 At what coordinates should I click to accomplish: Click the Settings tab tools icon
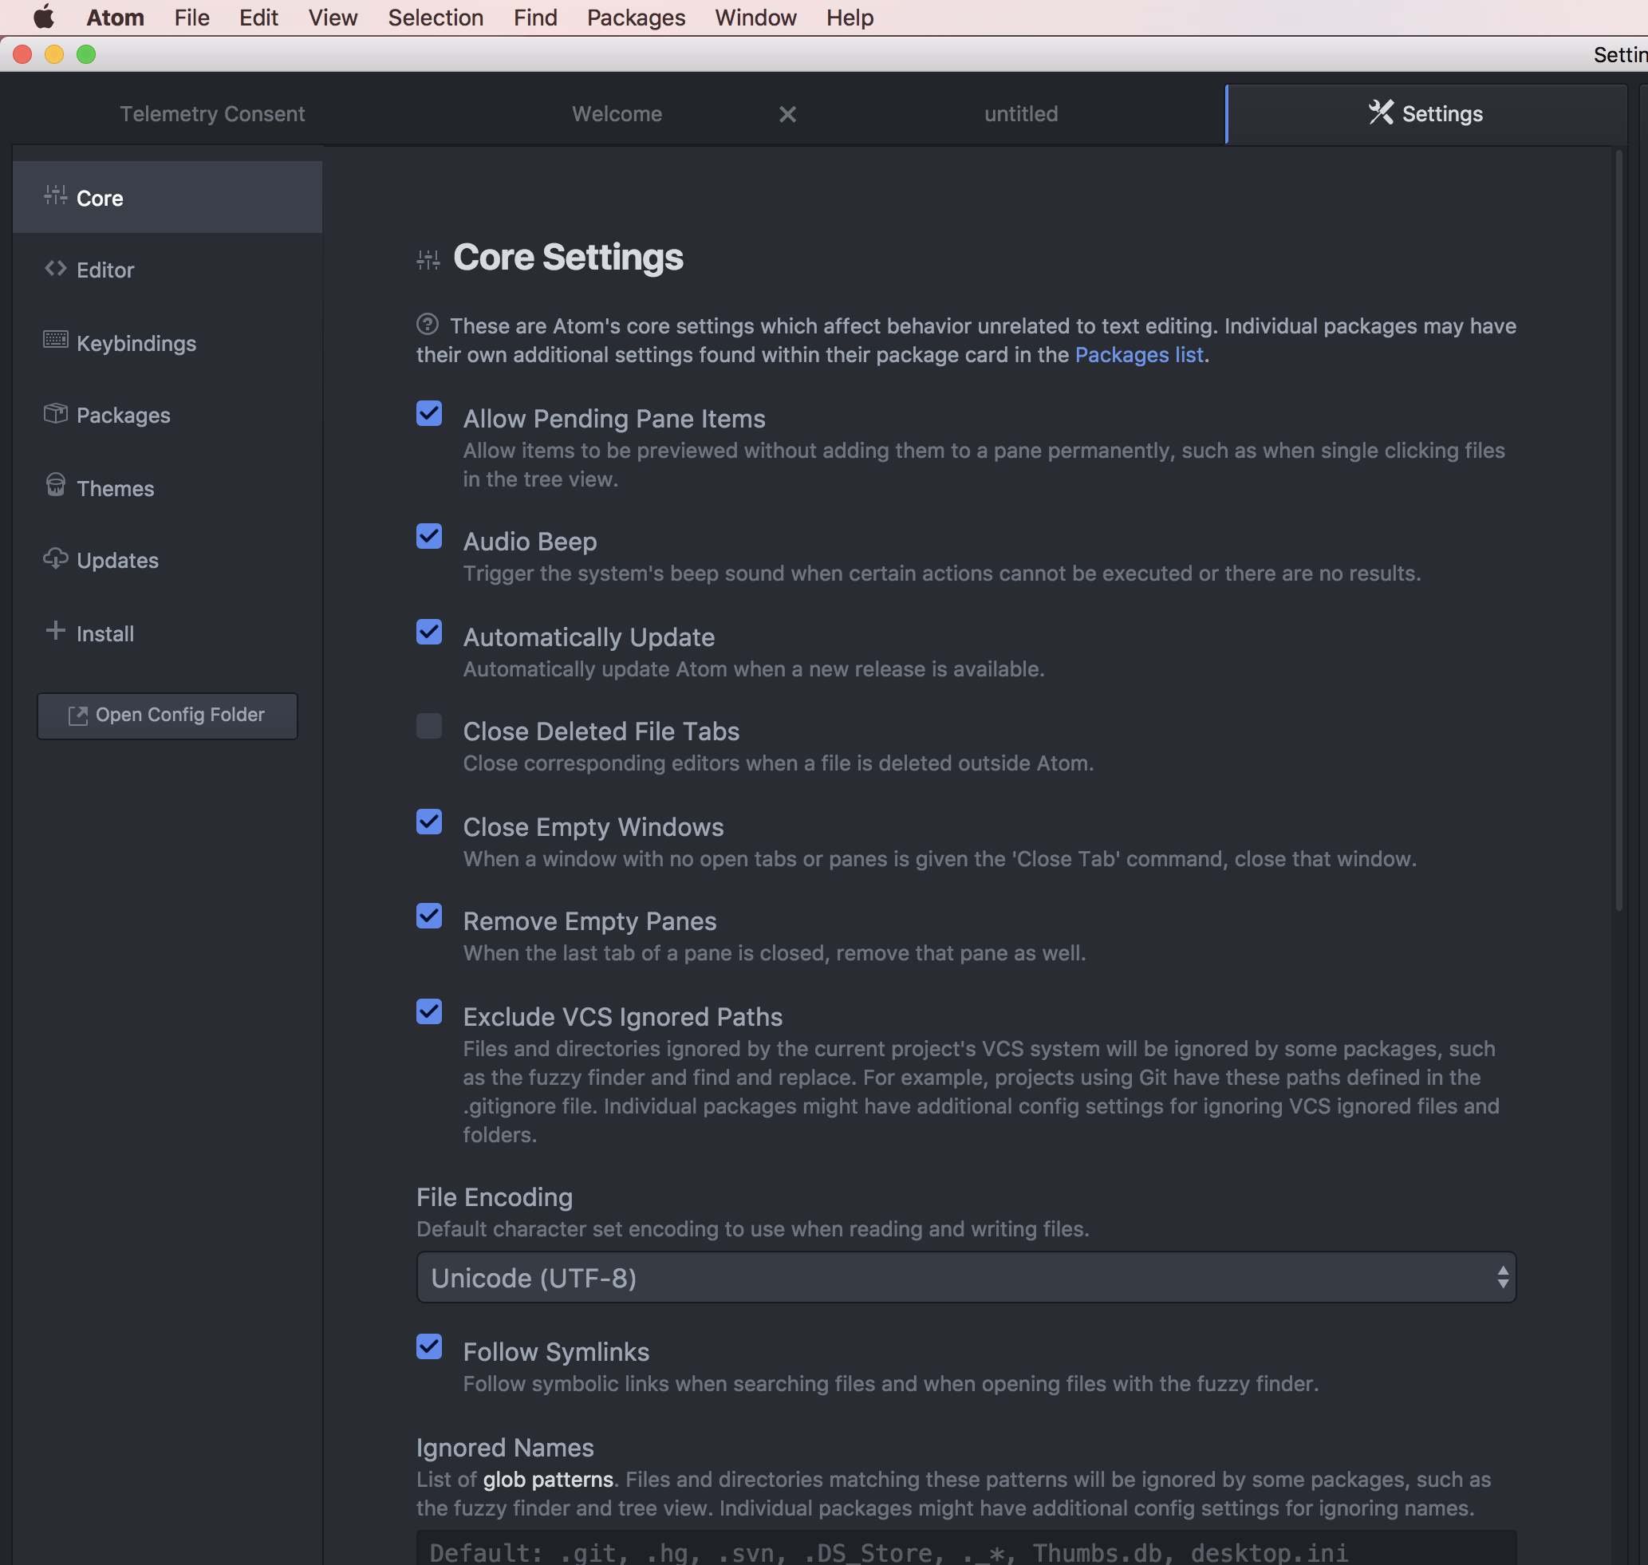pos(1380,112)
